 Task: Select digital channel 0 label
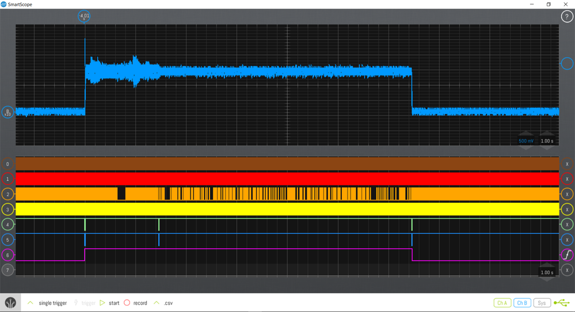coord(7,164)
